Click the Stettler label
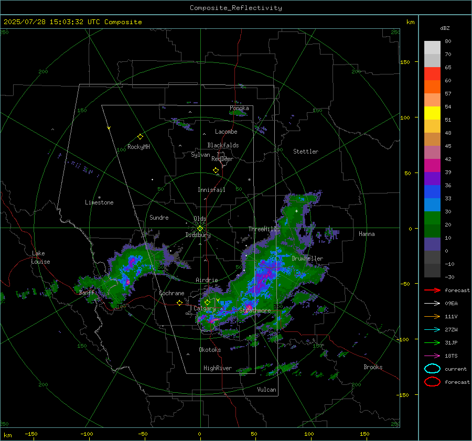The height and width of the screenshot is (441, 472). [x=306, y=152]
